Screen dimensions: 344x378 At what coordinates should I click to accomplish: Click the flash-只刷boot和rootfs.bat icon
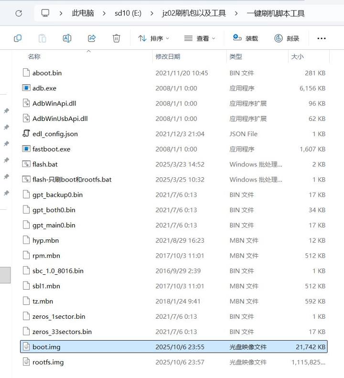26,179
